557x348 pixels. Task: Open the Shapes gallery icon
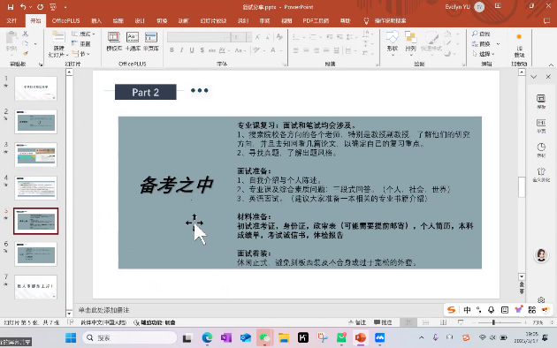393,38
